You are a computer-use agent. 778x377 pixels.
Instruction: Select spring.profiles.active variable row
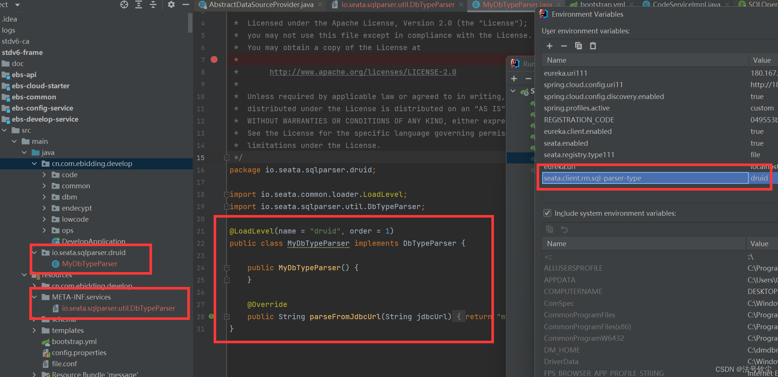(x=660, y=108)
